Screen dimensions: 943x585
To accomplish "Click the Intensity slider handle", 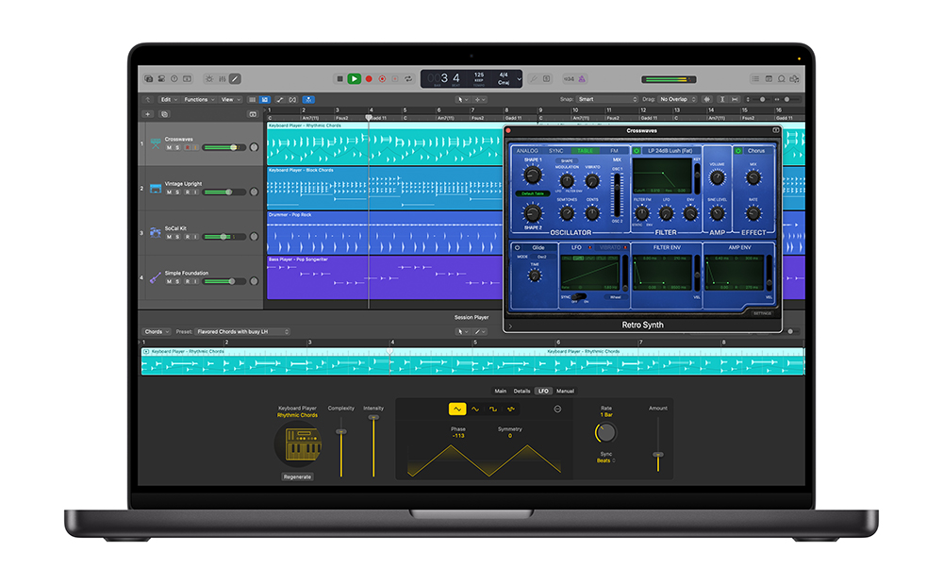I will (x=373, y=417).
